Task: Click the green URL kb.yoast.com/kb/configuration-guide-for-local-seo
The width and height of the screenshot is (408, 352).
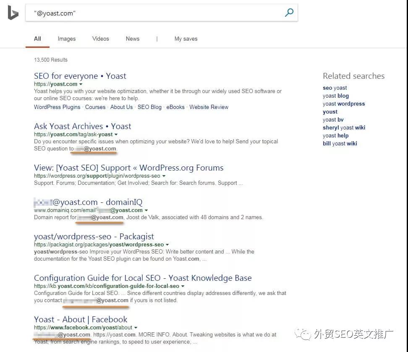Action: click(107, 286)
